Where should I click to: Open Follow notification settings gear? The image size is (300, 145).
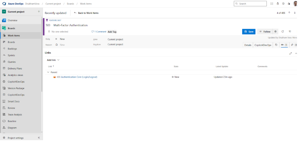(275, 32)
